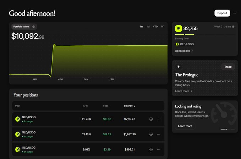Click In range status of the 29.41% position

27,121
